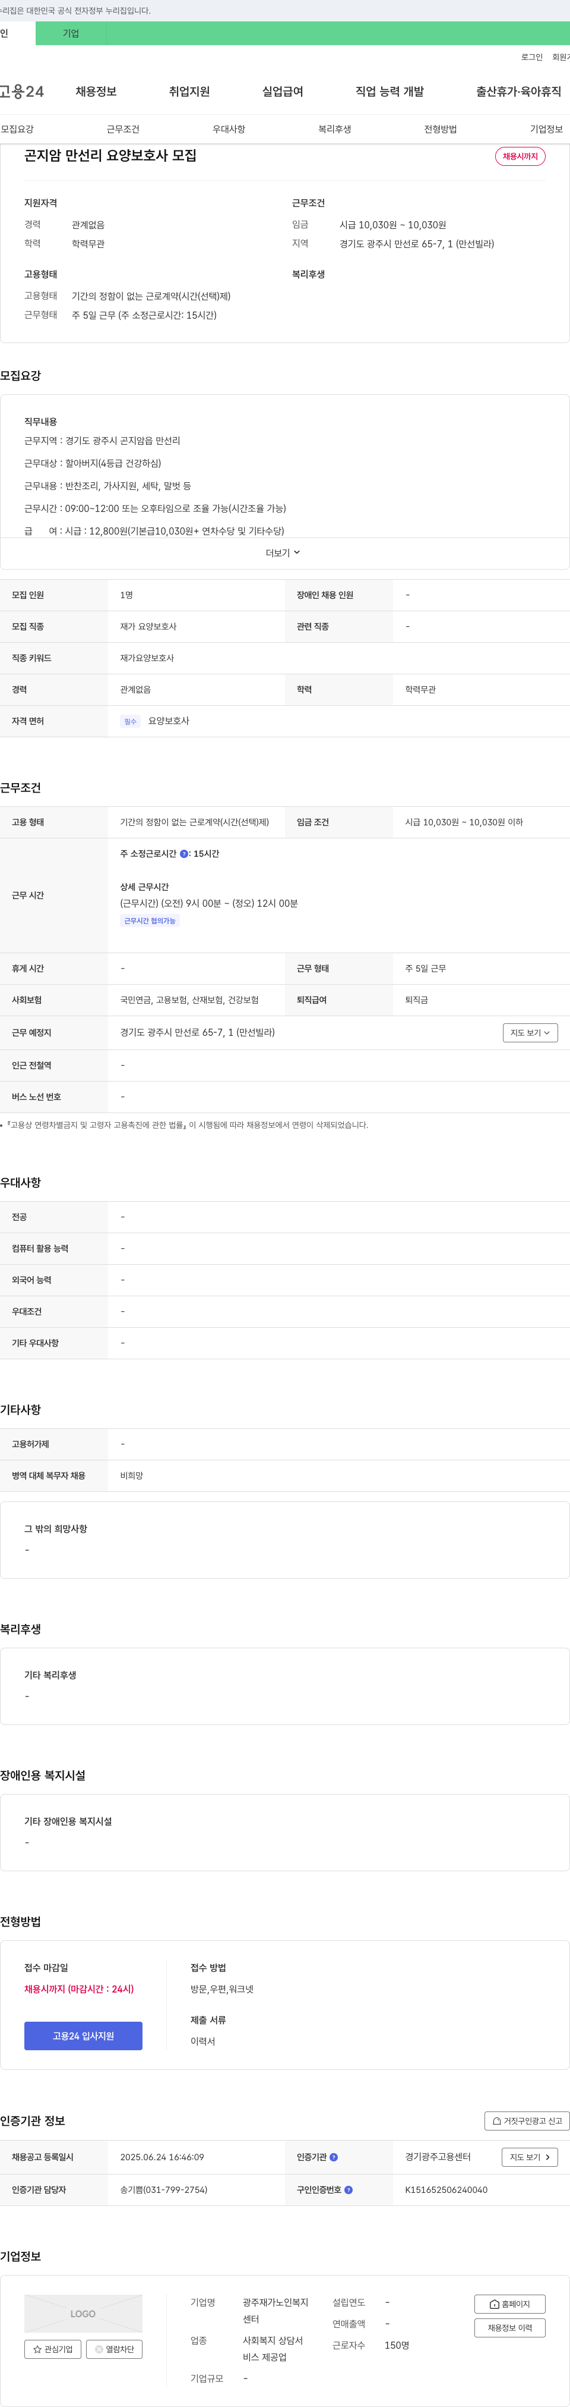The height and width of the screenshot is (2407, 570).
Task: Open the 지도 보기 dropdown for 근무 예정지
Action: [530, 1032]
